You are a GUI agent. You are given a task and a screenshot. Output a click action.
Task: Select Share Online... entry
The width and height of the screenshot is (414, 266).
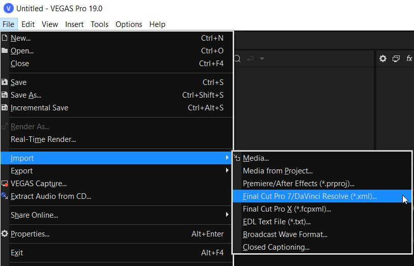coord(117,215)
